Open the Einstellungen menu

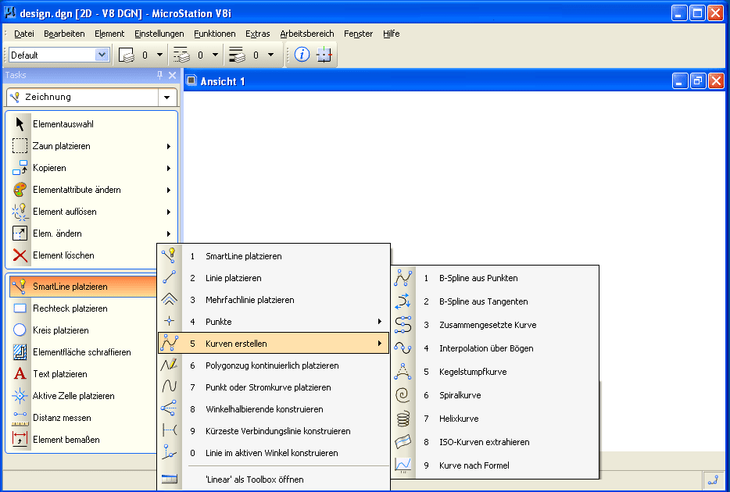pos(159,34)
